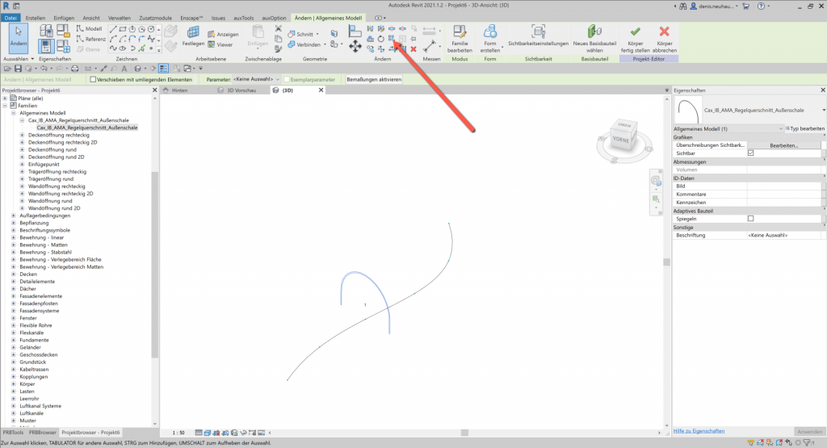This screenshot has width=827, height=448.
Task: Open the Zusatzmodule ribbon tab
Action: [155, 17]
